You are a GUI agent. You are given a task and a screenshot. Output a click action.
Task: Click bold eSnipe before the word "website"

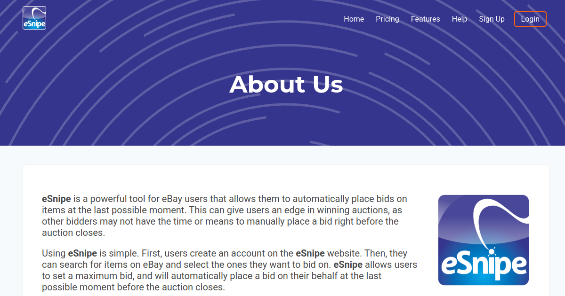click(310, 253)
